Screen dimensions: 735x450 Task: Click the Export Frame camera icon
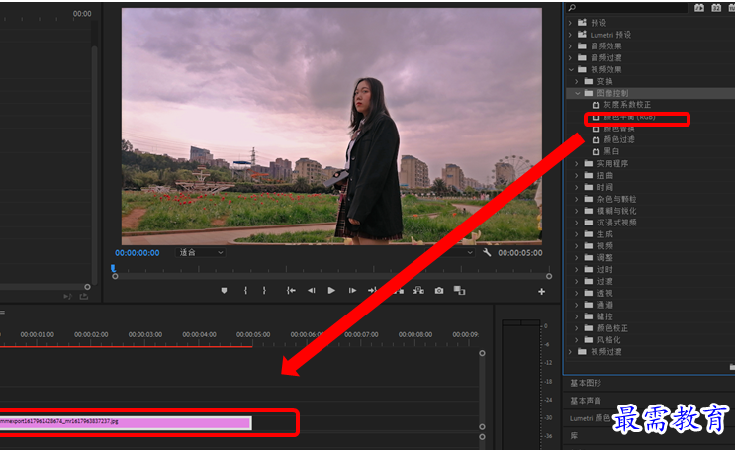(x=439, y=291)
